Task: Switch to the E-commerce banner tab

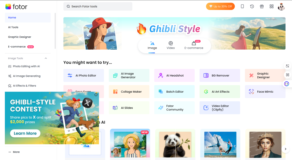Action: pos(194,46)
